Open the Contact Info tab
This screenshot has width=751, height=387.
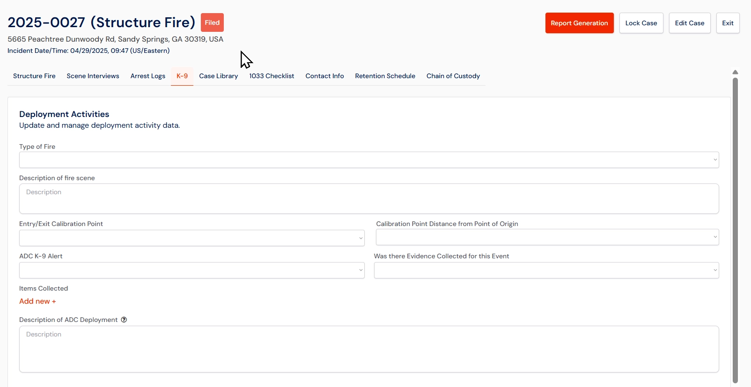tap(324, 76)
